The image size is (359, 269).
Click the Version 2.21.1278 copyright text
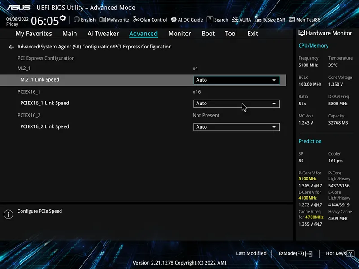(x=179, y=263)
